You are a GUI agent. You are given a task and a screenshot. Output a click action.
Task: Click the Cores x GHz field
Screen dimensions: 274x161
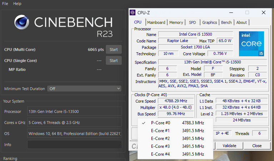pyautogui.click(x=74, y=122)
